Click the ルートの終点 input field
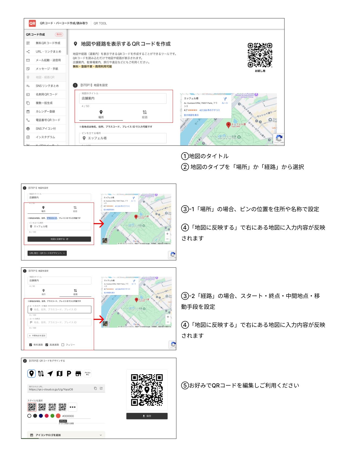The width and height of the screenshot is (346, 457). pyautogui.click(x=59, y=322)
